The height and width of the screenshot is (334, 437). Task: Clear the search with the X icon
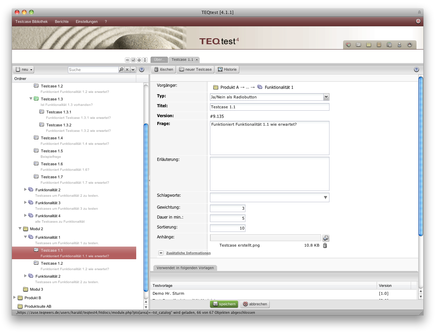click(x=127, y=69)
